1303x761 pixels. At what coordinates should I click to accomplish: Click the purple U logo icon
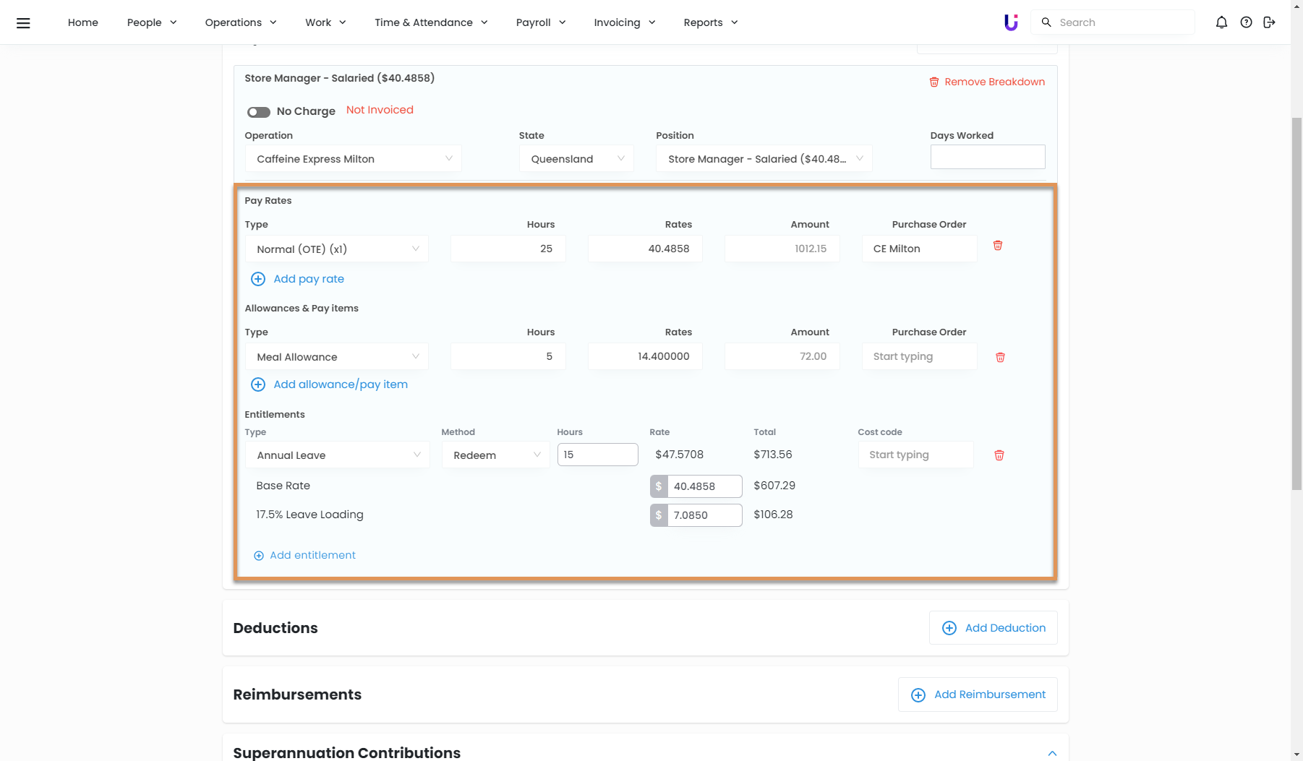(x=1011, y=22)
